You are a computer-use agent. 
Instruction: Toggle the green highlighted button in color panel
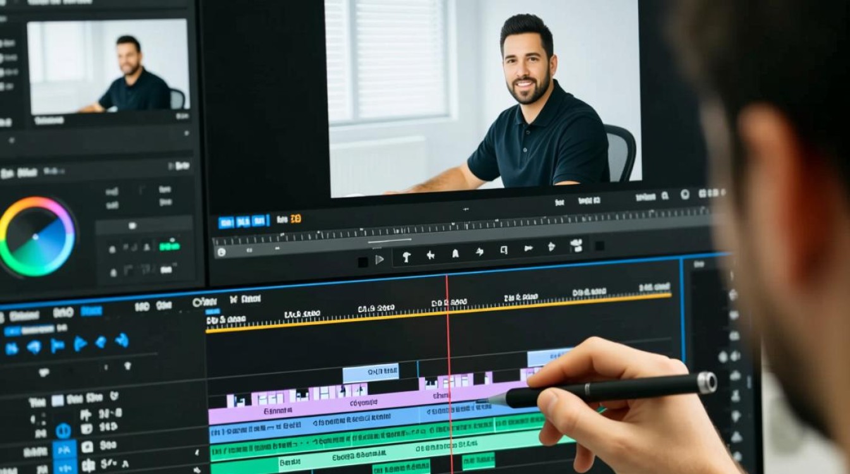coord(169,246)
